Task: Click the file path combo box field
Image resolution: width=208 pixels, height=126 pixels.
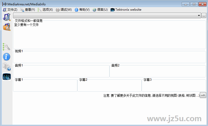Action: [107, 16]
